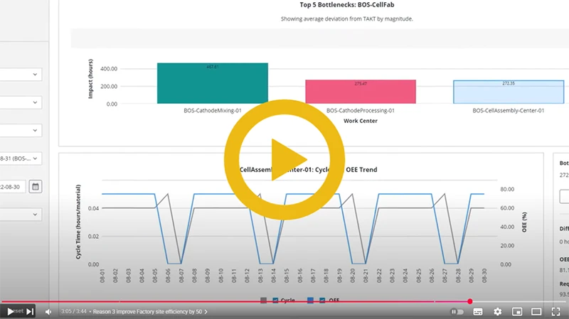Toggle the autoplay switch
This screenshot has width=569, height=319.
(x=457, y=312)
